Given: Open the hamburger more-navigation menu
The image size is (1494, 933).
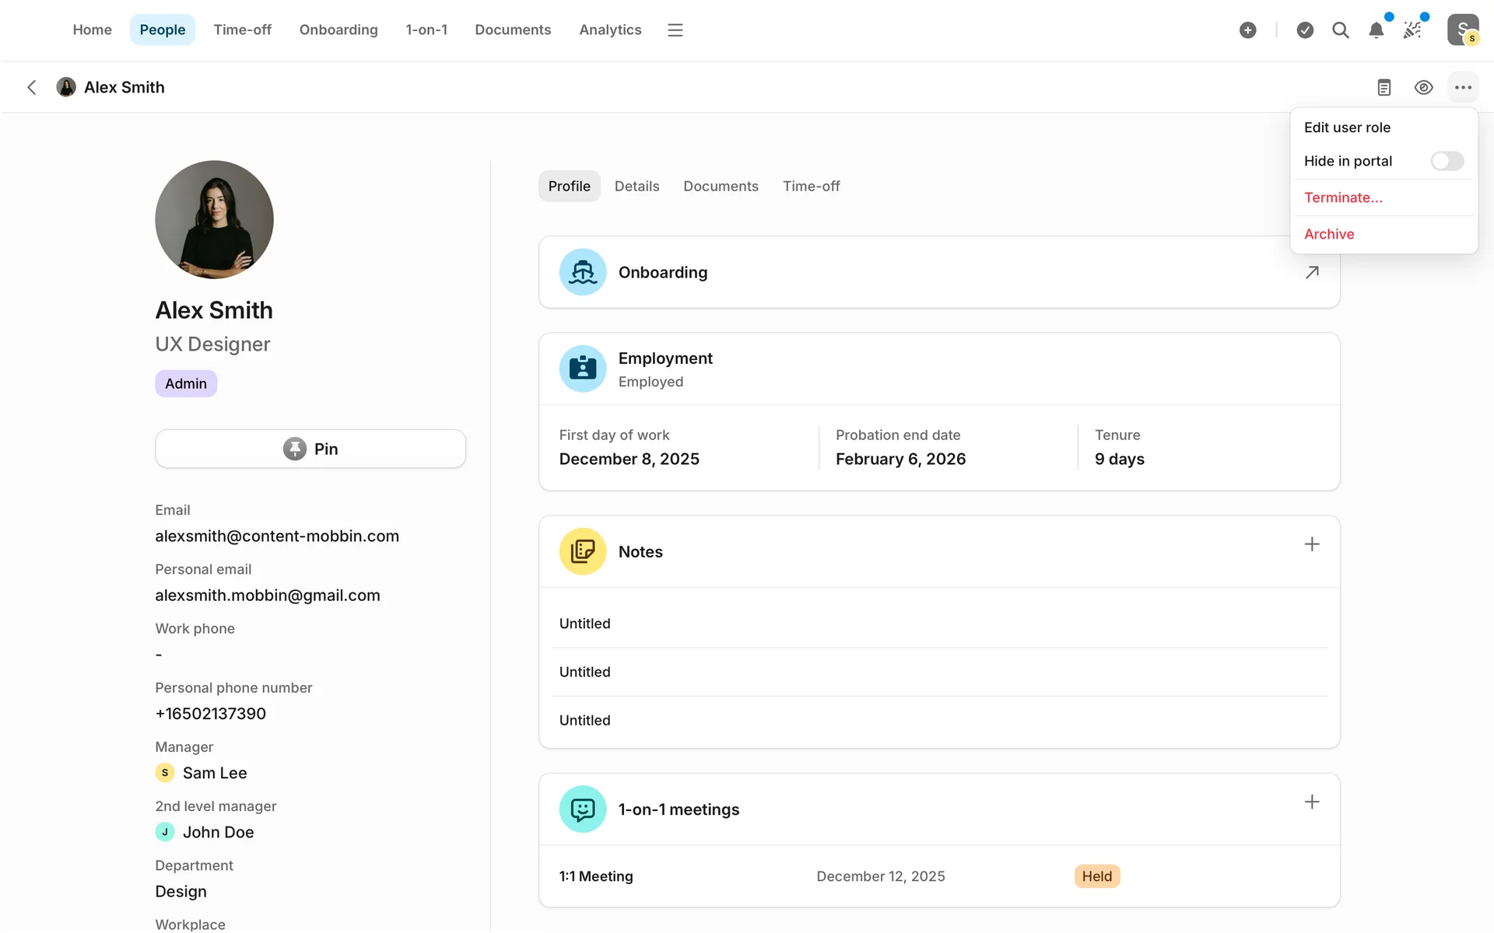Looking at the screenshot, I should click(675, 30).
